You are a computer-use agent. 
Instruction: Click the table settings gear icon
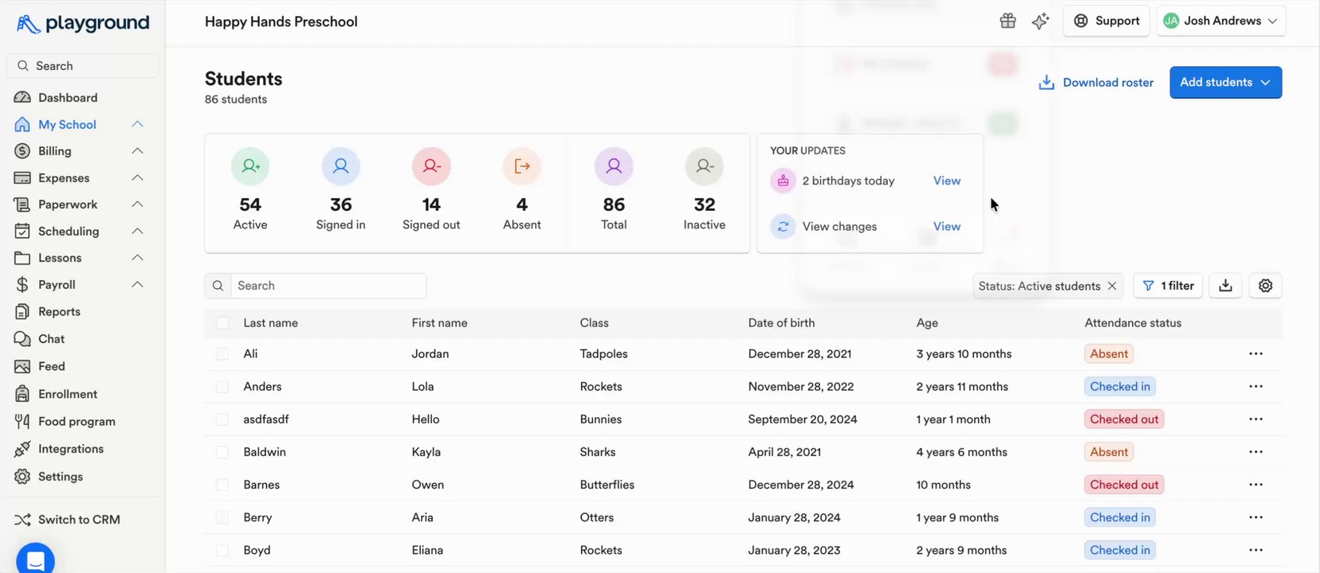tap(1265, 286)
